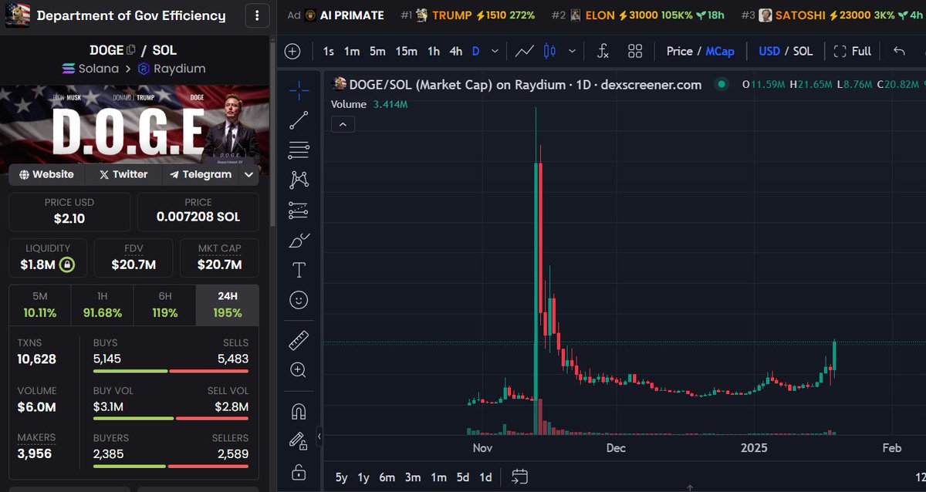
Task: Show 24H stats tab
Action: [228, 304]
